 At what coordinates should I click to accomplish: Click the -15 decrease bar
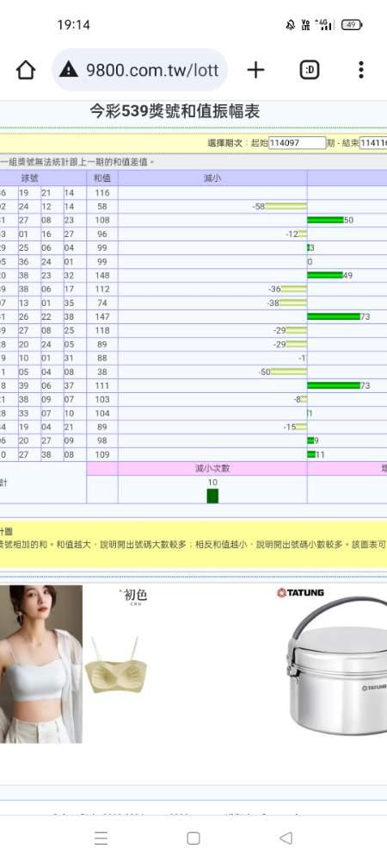[x=302, y=428]
